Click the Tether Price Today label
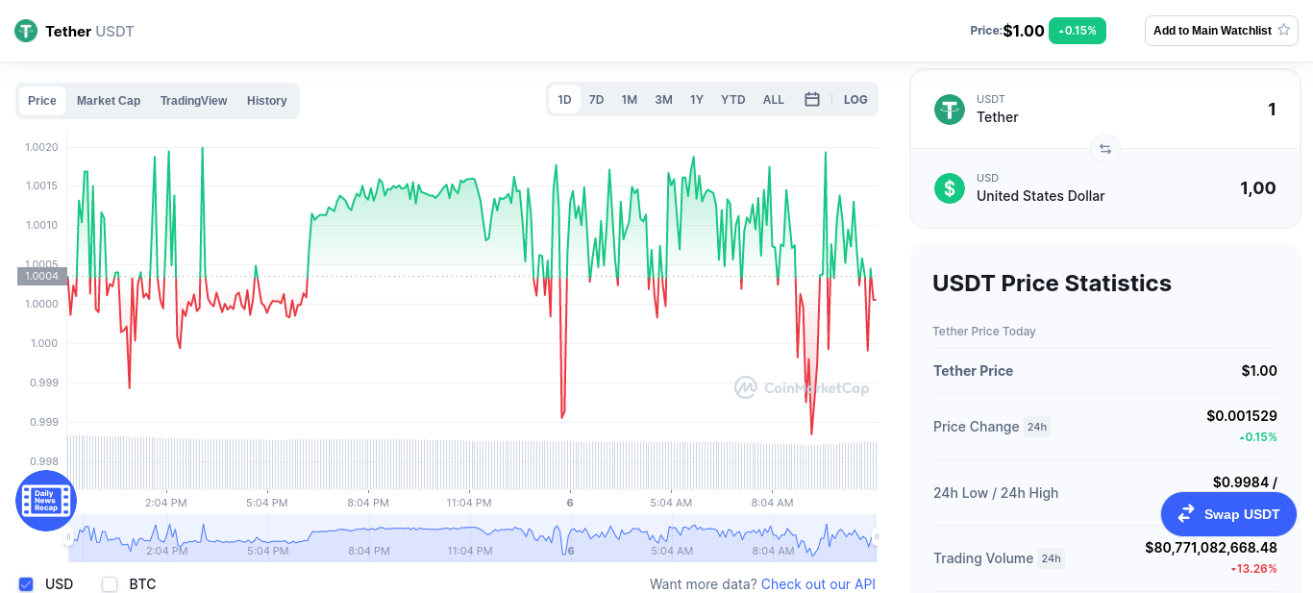Viewport: 1313px width, 593px height. pyautogui.click(x=984, y=332)
